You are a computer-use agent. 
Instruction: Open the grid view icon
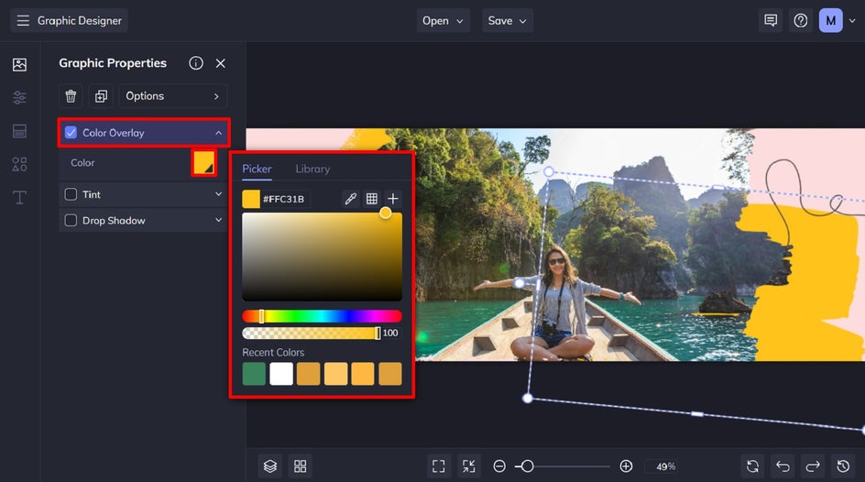click(301, 466)
